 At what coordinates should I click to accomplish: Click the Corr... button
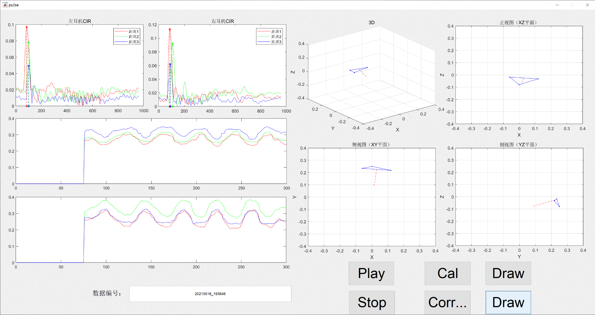(x=447, y=302)
